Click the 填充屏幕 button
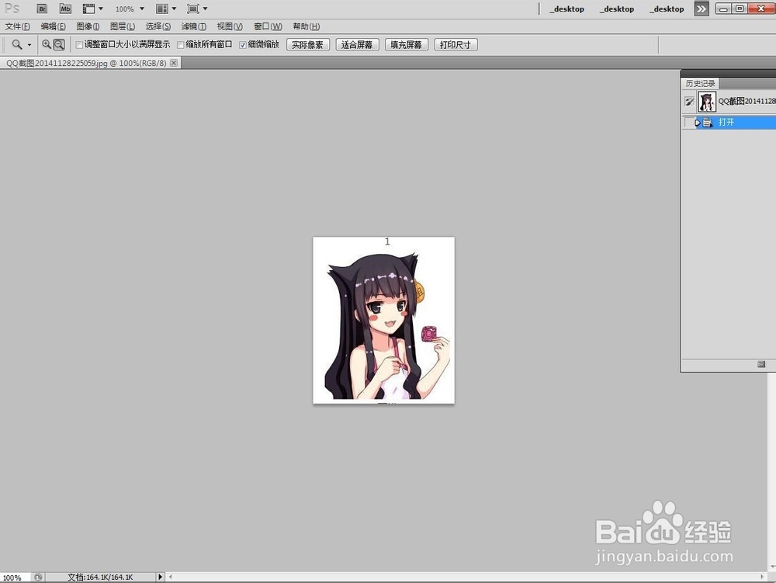The image size is (776, 583). tap(407, 44)
